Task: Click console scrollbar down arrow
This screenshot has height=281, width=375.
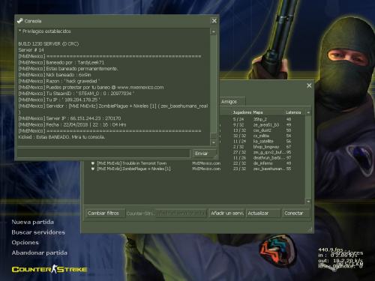Action: tap(213, 142)
